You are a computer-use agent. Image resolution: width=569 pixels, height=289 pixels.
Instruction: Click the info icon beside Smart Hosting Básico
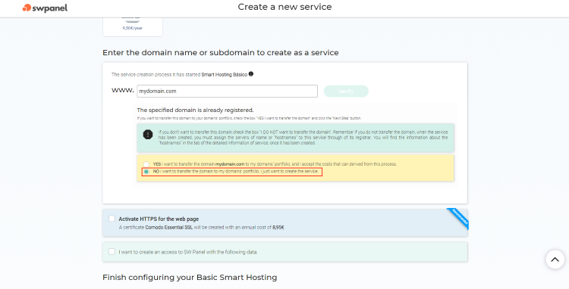click(251, 74)
